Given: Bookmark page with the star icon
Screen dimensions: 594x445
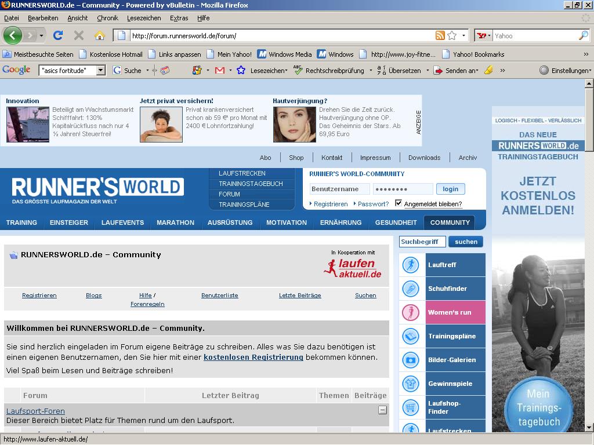Looking at the screenshot, I should [452, 36].
